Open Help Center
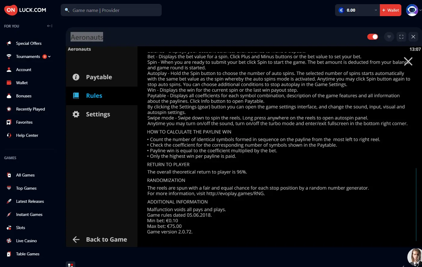Screen dimensions: 422x267 (x=27, y=135)
